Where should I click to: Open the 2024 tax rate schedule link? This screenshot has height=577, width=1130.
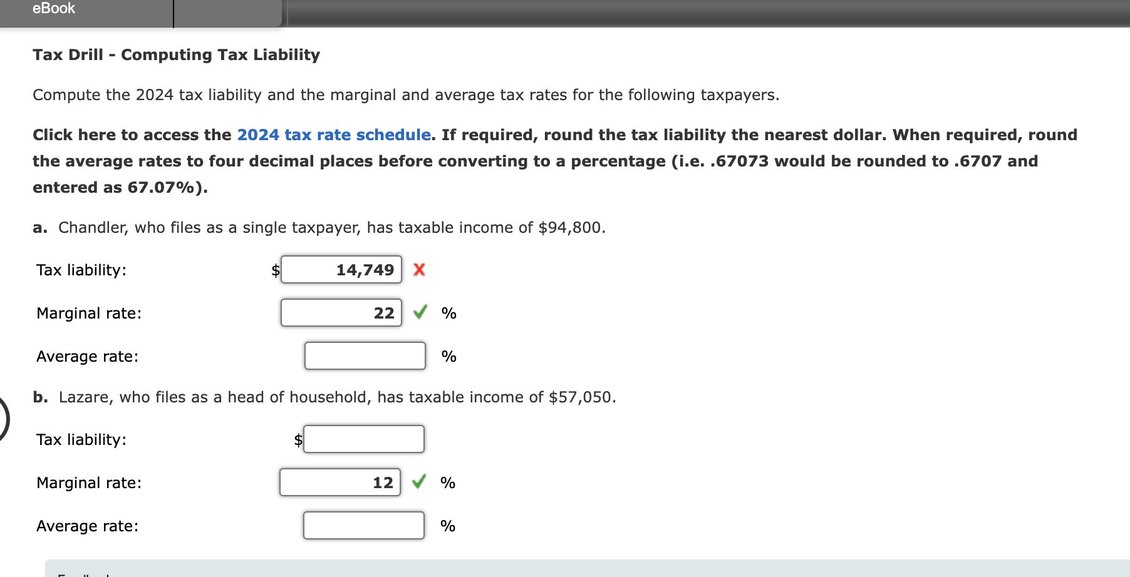coord(333,134)
